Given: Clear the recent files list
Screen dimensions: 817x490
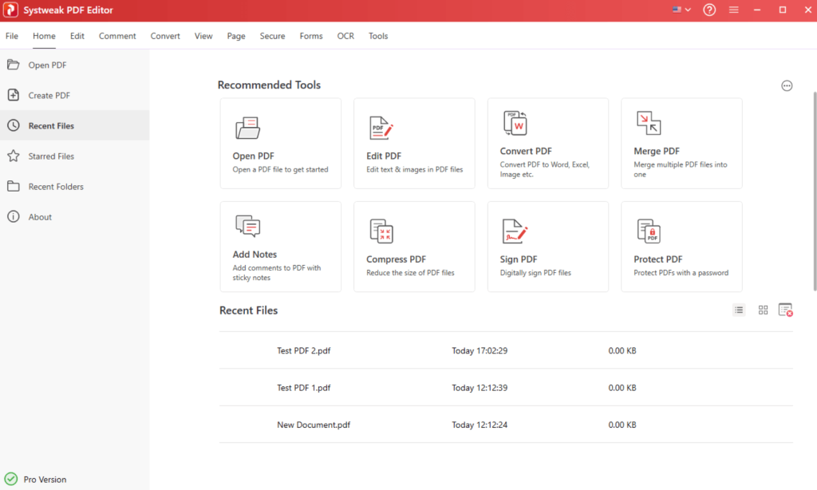Looking at the screenshot, I should point(786,310).
